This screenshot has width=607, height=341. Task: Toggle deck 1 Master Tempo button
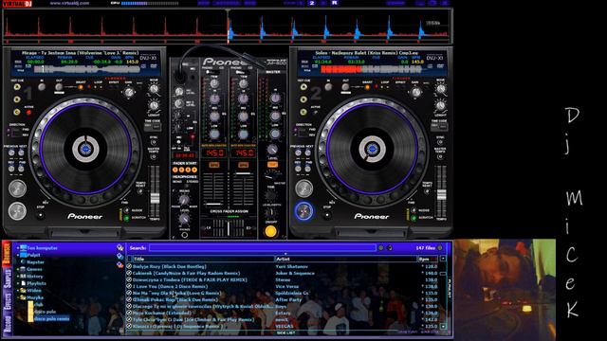point(154,157)
